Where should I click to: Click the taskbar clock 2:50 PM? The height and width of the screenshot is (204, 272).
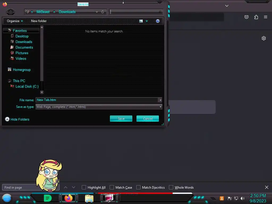[x=258, y=196]
